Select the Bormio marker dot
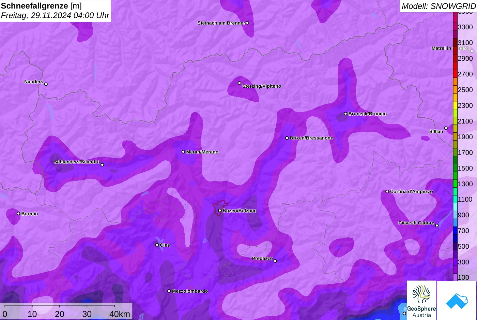Screen dimensions: 477x320 click(18, 214)
